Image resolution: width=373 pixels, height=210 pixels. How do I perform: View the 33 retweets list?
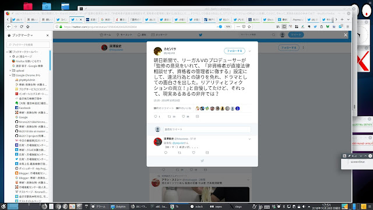[x=164, y=108]
